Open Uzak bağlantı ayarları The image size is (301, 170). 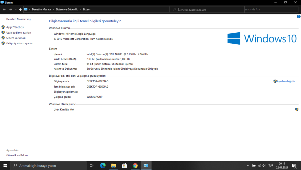(x=19, y=33)
